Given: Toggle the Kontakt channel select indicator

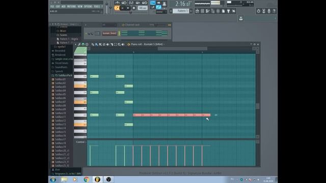Looking at the screenshot, I should point(119,33).
